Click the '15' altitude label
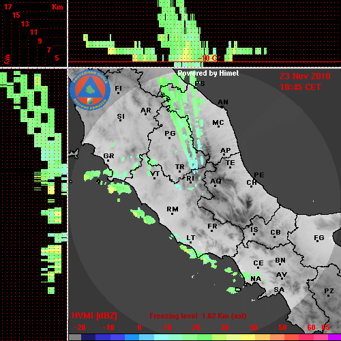This screenshot has height=341, width=341. coord(16,15)
